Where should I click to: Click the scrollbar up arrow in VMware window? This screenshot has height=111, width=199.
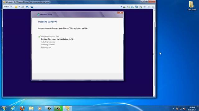154,10
